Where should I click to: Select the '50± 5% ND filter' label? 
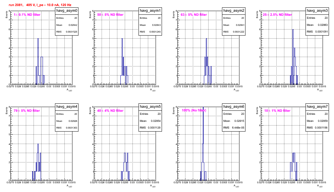110,15
